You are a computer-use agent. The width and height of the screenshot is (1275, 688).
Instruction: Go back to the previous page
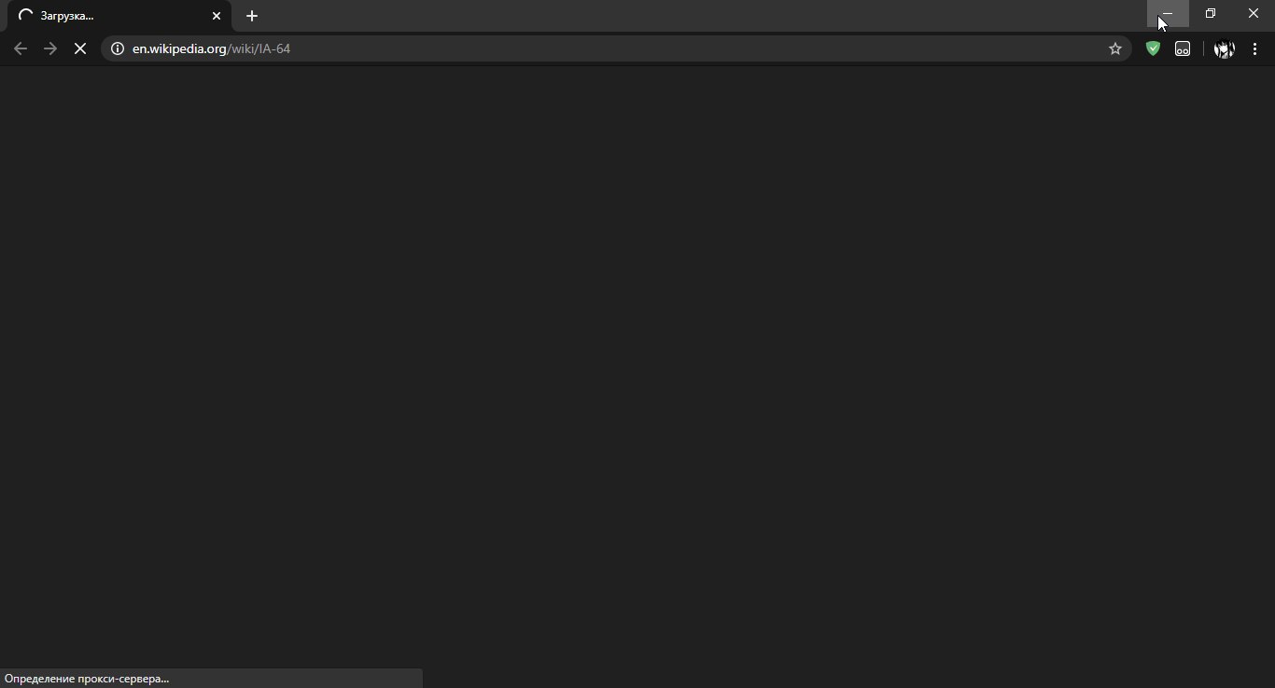(x=21, y=48)
